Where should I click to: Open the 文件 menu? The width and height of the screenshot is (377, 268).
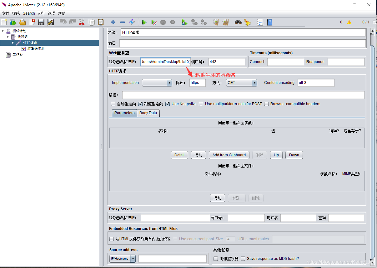pos(6,13)
